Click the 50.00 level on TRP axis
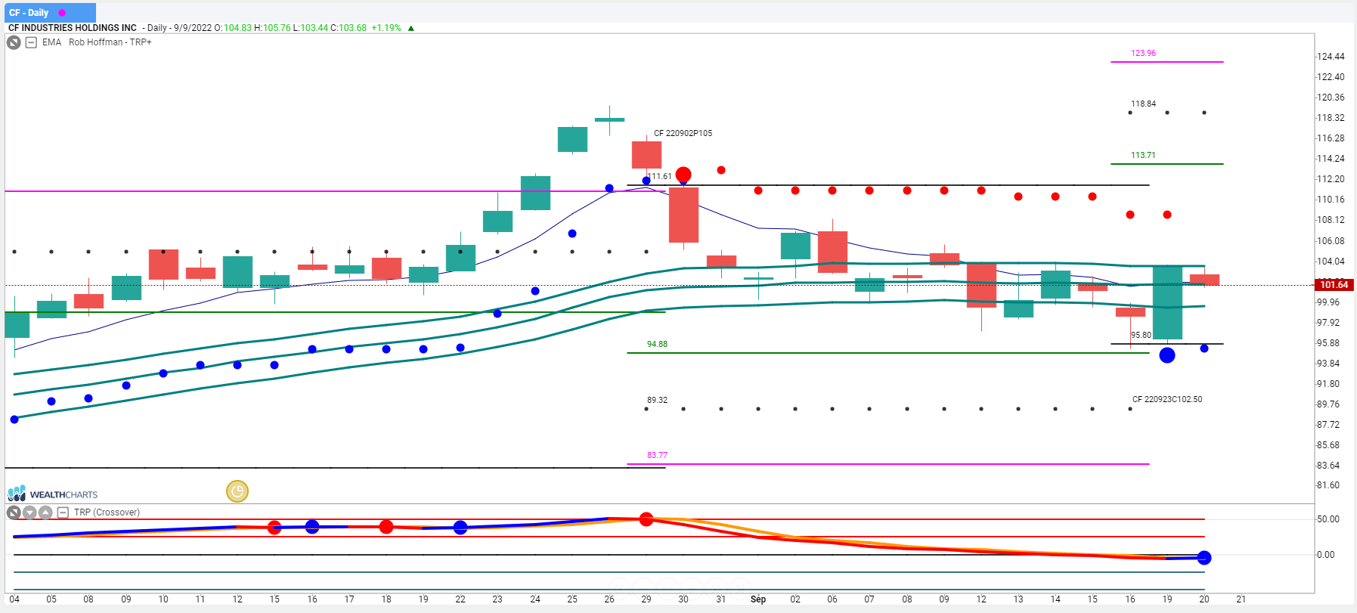The image size is (1357, 613). coord(1328,519)
